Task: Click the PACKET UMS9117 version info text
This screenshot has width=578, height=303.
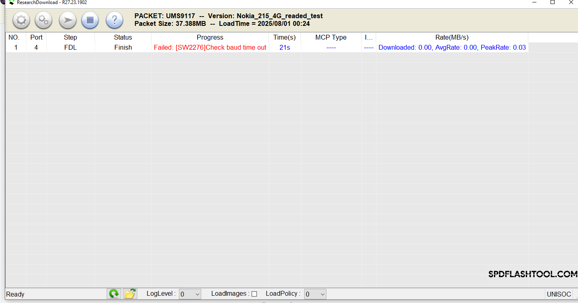Action: click(229, 16)
